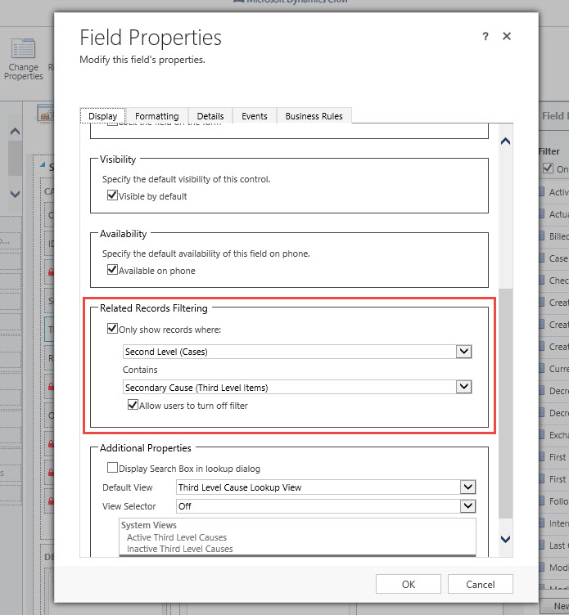This screenshot has height=615, width=569.
Task: Disable Allow users to turn off filter
Action: (133, 406)
